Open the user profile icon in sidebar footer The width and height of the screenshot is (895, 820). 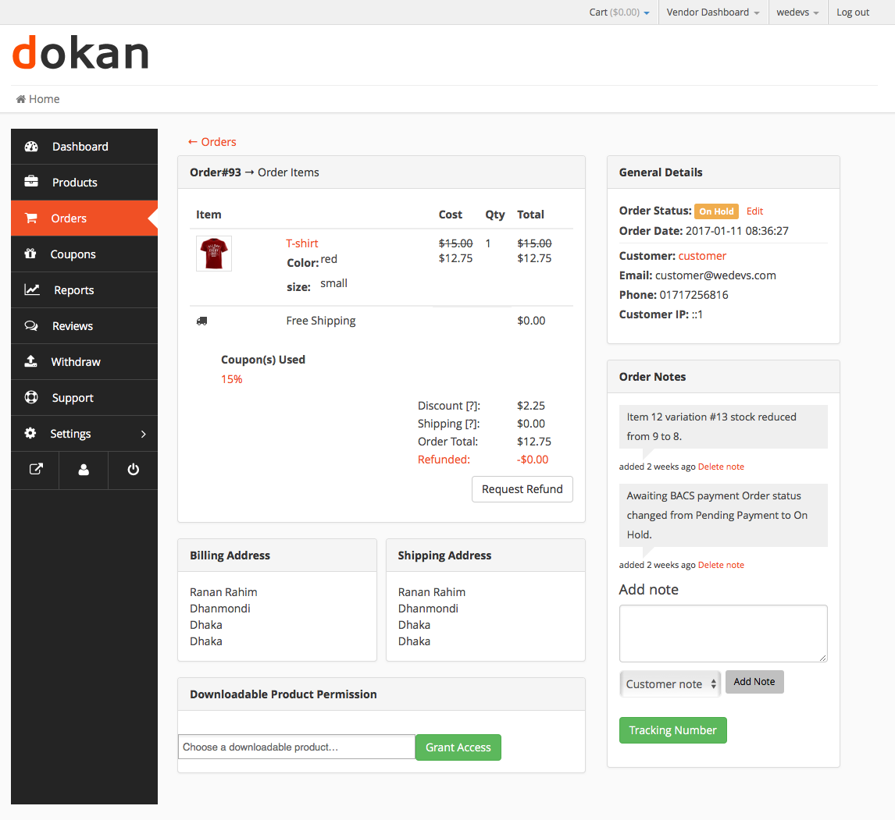pos(84,470)
